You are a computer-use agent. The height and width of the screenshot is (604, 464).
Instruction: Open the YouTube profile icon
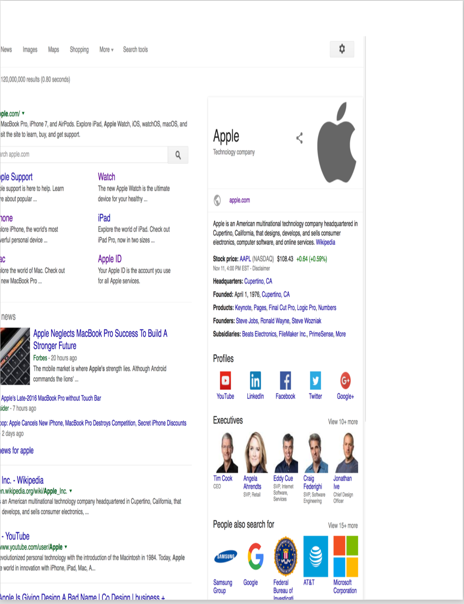[x=225, y=380]
